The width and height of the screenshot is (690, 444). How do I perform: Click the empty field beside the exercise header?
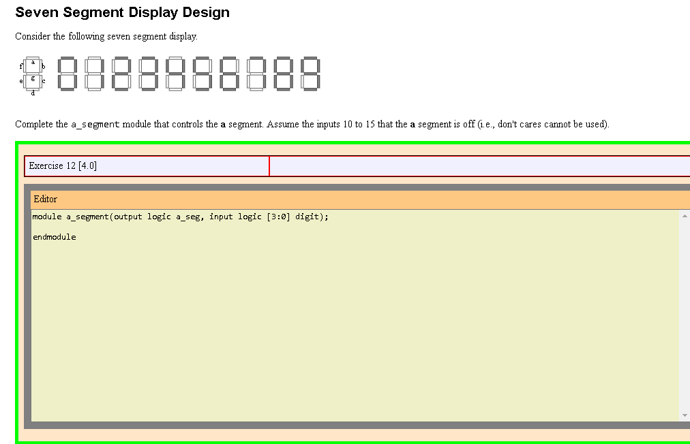coord(477,165)
